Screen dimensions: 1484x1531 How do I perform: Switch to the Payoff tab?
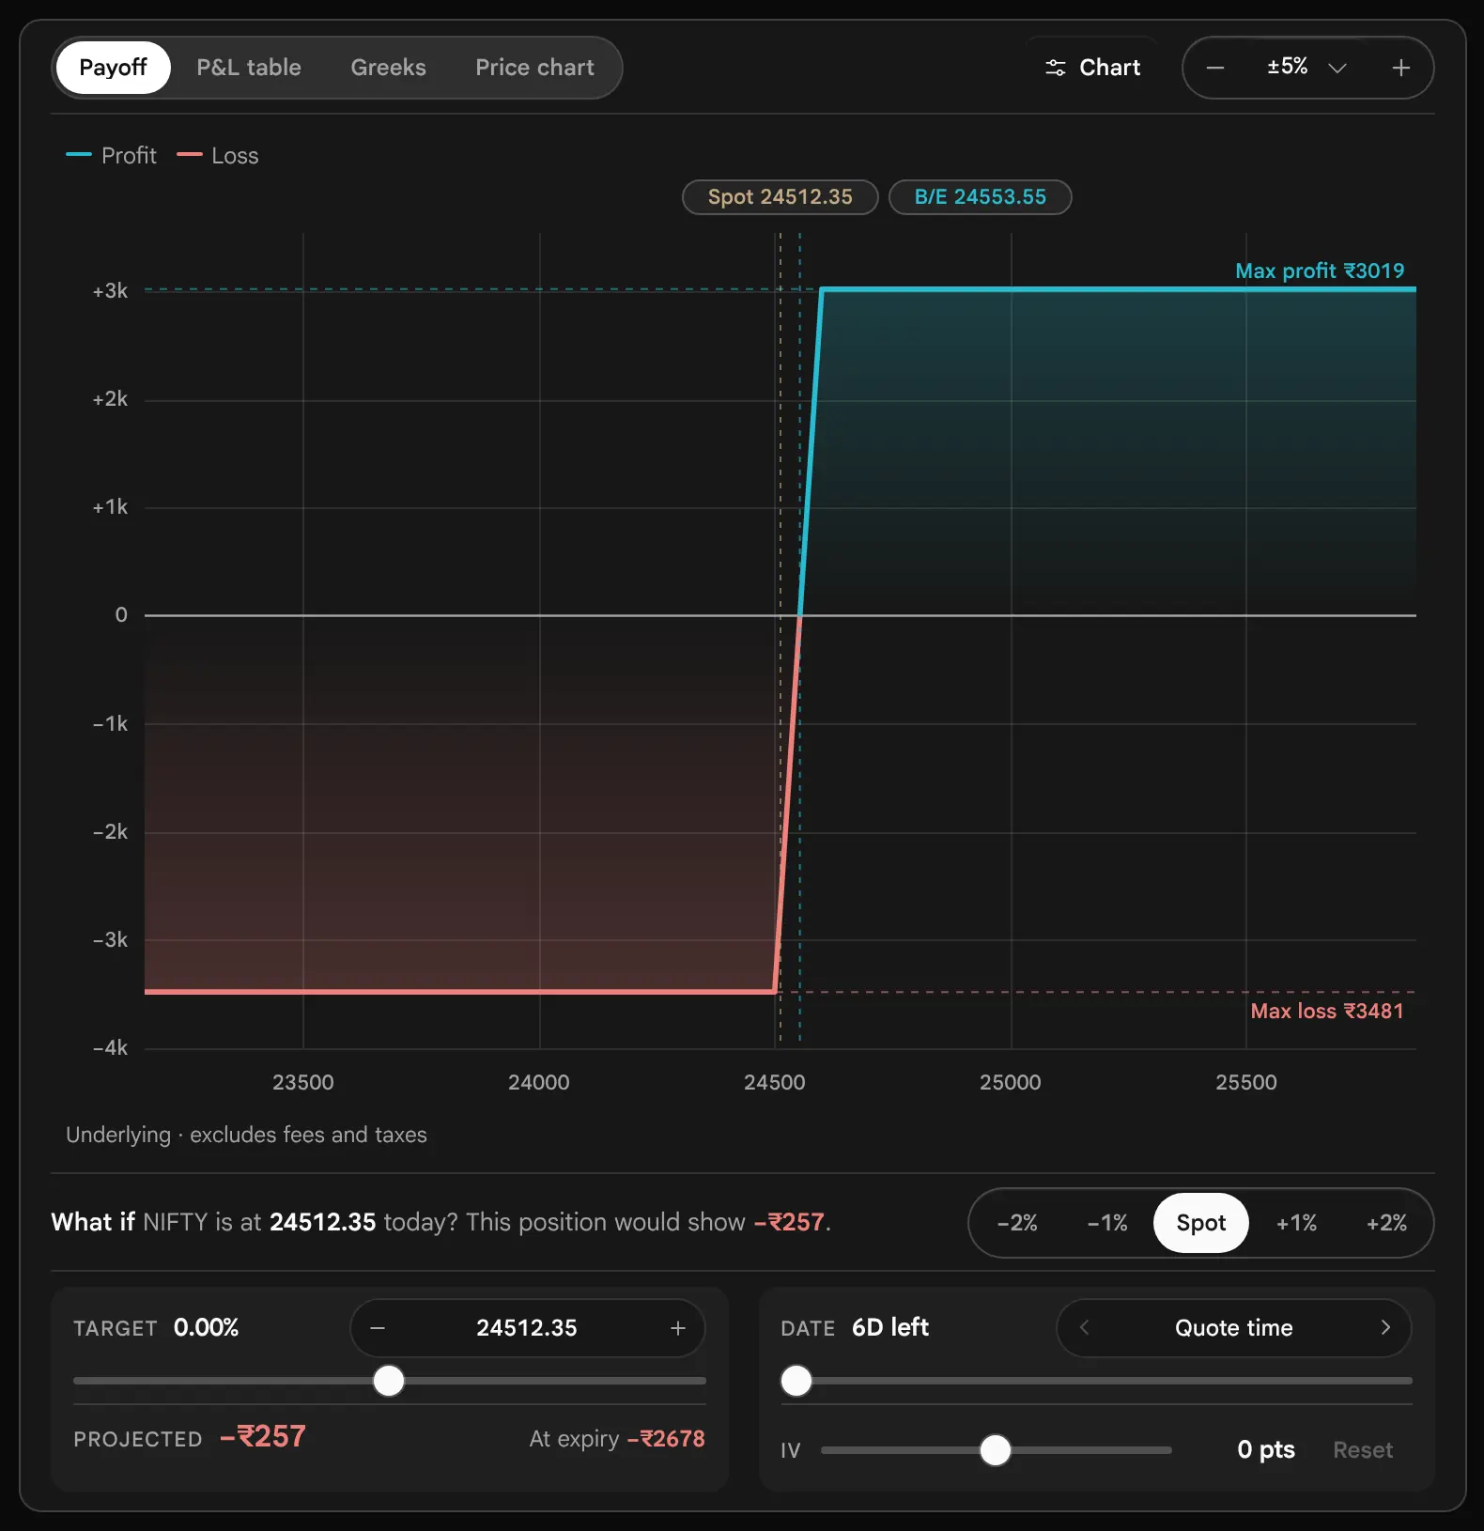coord(113,68)
